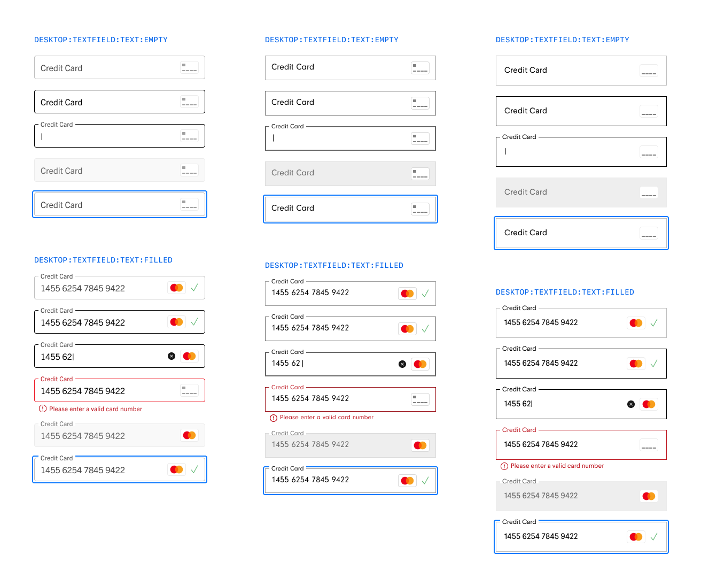Click the card placeholder icon in middle column's gray disabled empty field
Viewport: 701px width, 586px height.
[x=420, y=174]
